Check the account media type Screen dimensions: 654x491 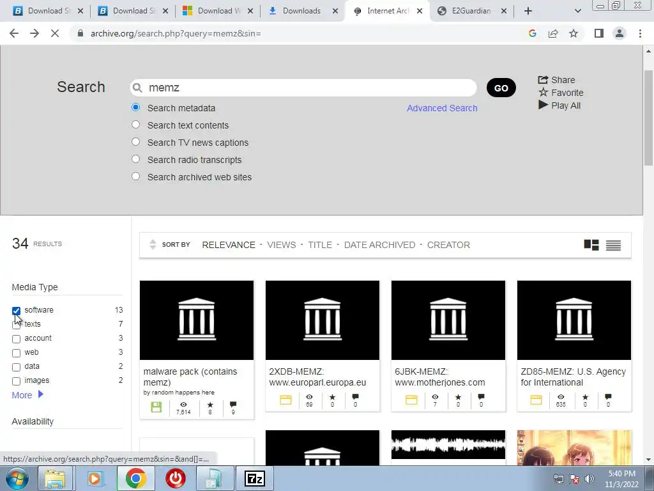point(16,339)
